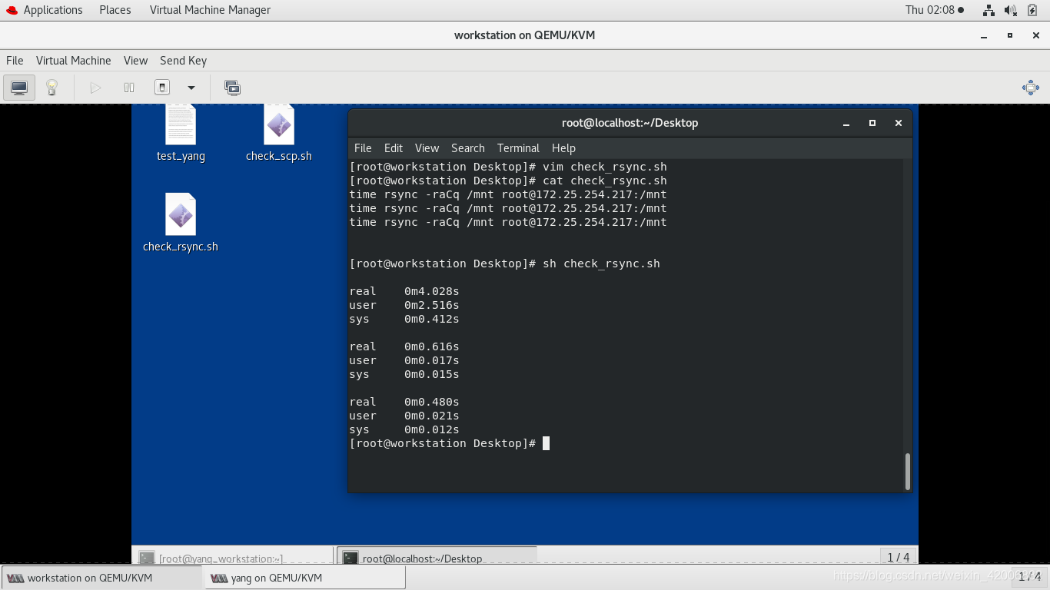Minimize the root@localhost terminal window

[x=846, y=123]
